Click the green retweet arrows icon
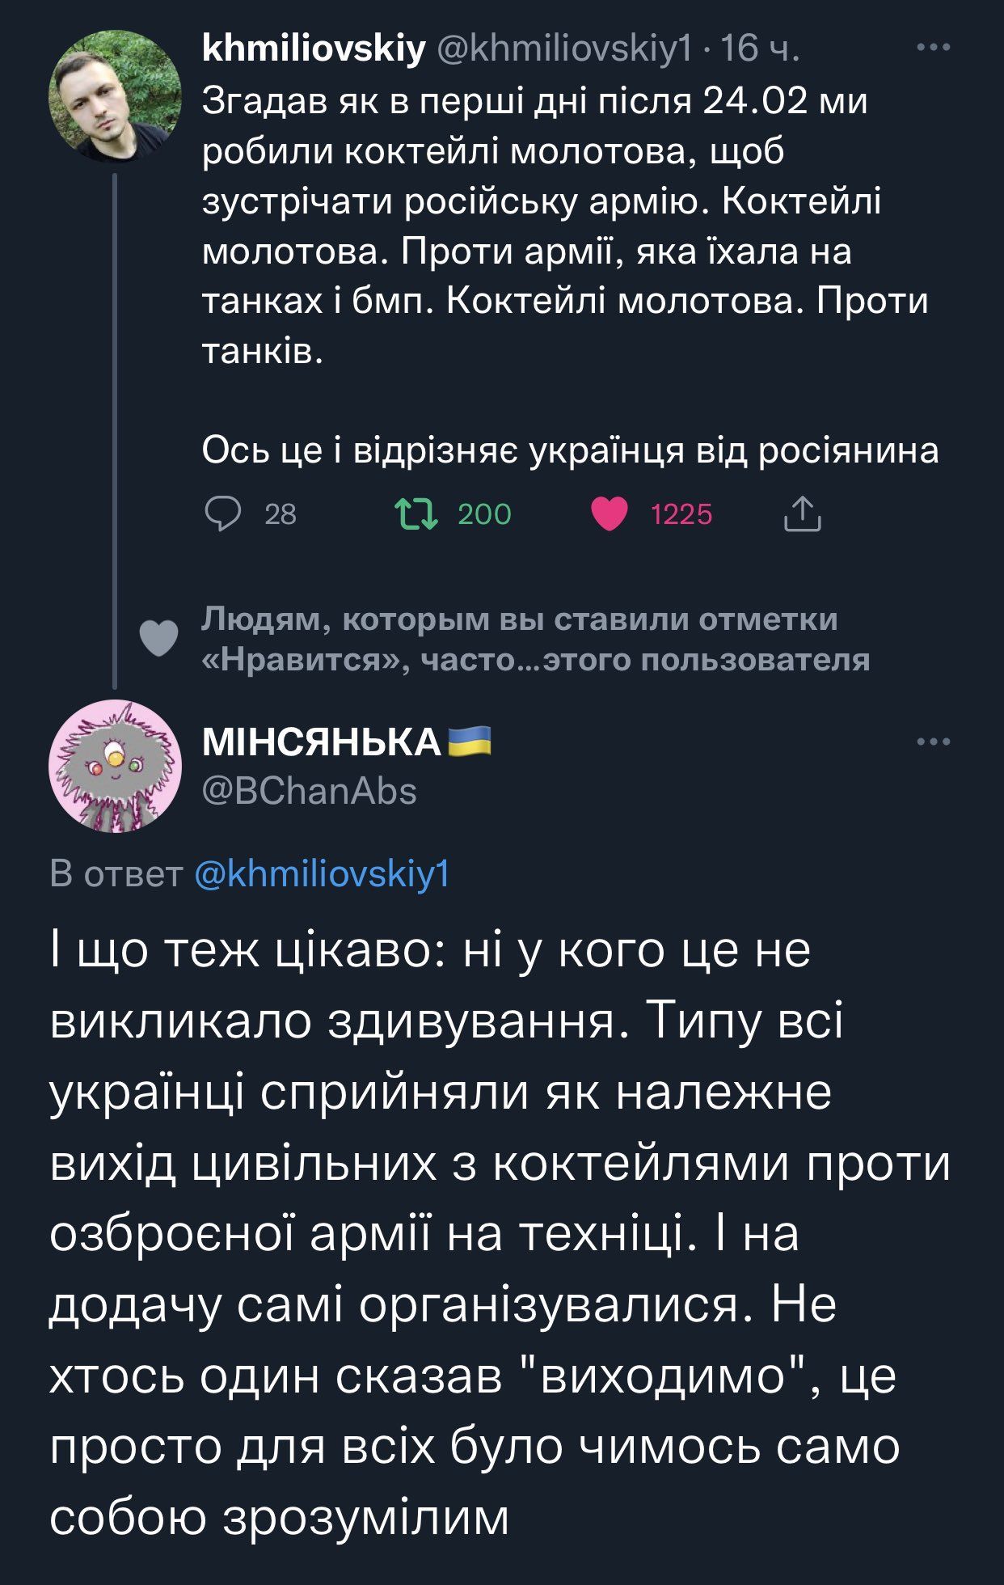This screenshot has height=1585, width=1004. coord(416,514)
